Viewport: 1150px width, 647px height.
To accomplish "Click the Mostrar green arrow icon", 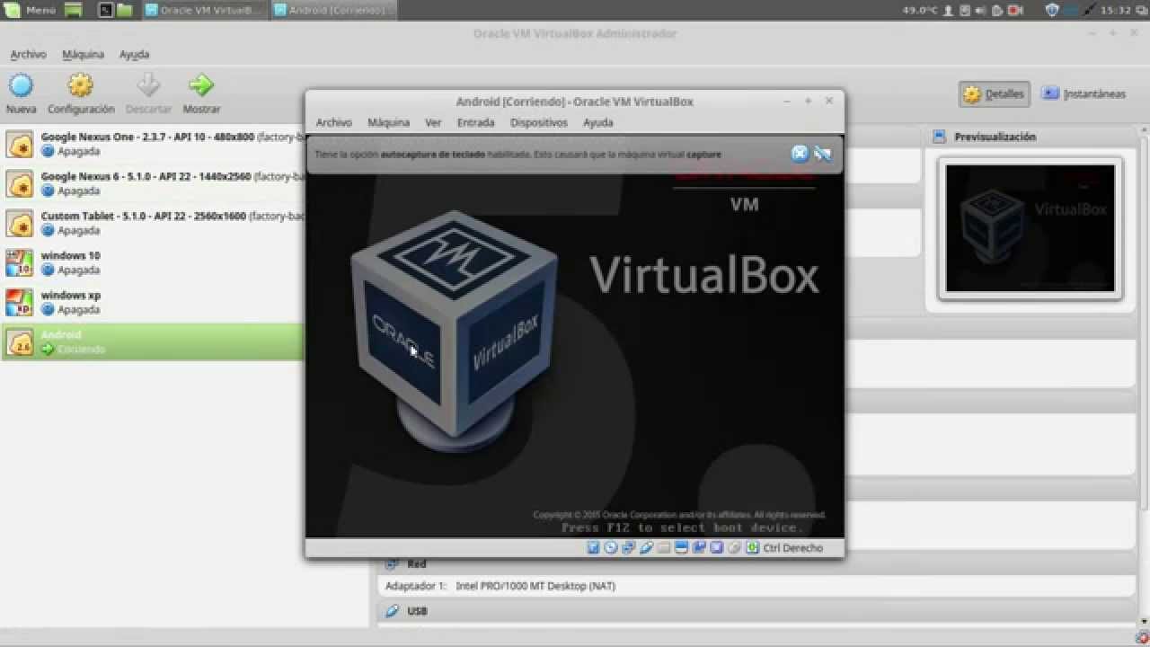I will tap(201, 86).
